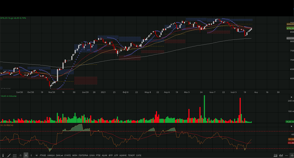Open the grid list icon in bottom toolbar
The height and width of the screenshot is (158, 294).
15,155
